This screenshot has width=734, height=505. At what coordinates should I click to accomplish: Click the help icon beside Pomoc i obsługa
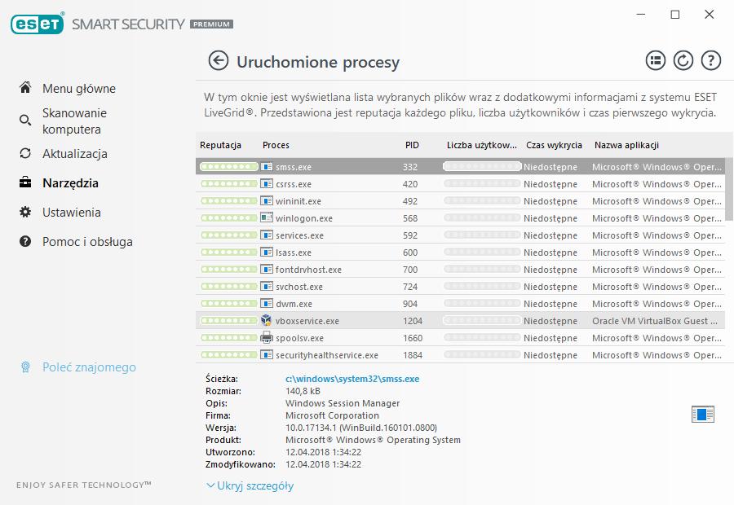pyautogui.click(x=25, y=241)
